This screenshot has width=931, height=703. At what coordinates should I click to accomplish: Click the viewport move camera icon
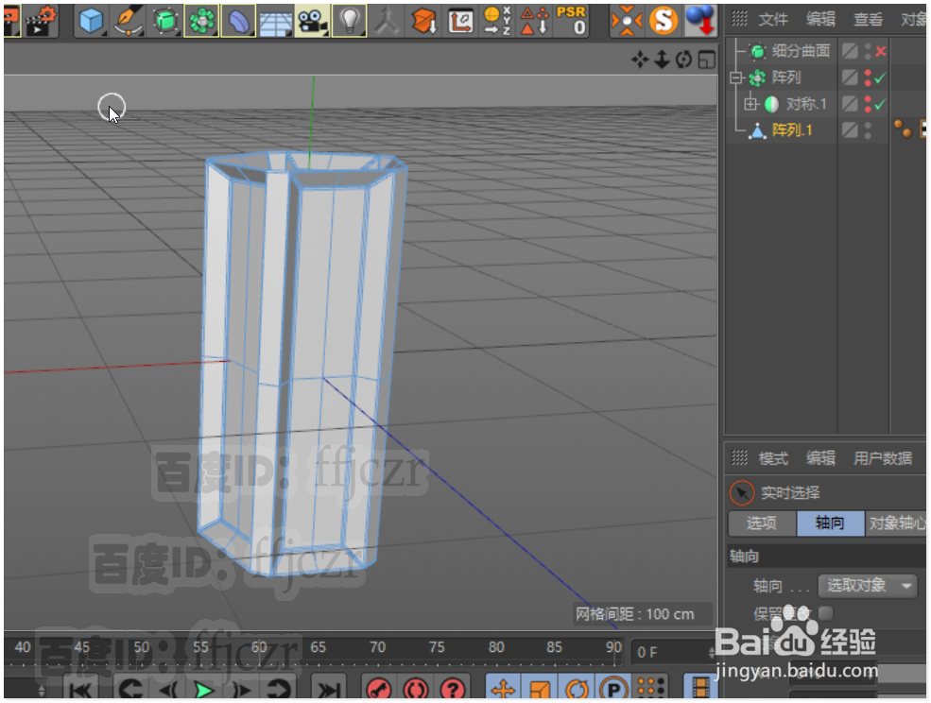point(640,60)
